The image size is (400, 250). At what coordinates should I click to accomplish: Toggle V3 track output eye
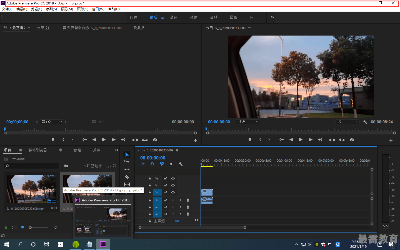[x=173, y=178]
